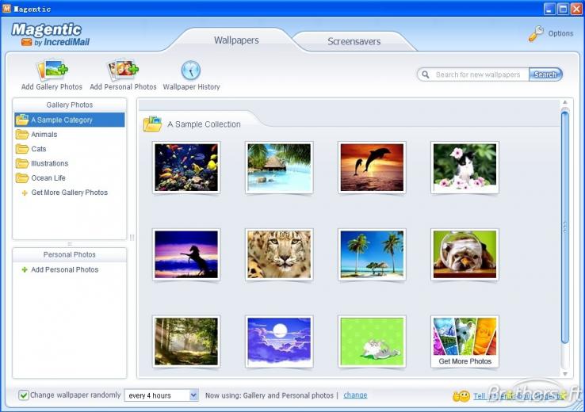Viewport: 585px width, 412px height.
Task: Click Get More Gallery Photos link
Action: pyautogui.click(x=70, y=193)
